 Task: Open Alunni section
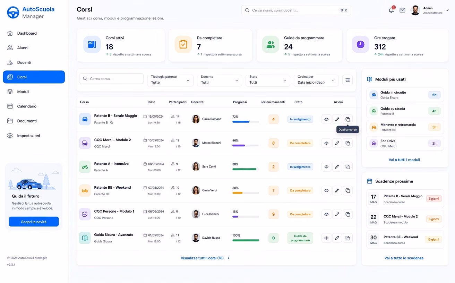tap(34, 48)
